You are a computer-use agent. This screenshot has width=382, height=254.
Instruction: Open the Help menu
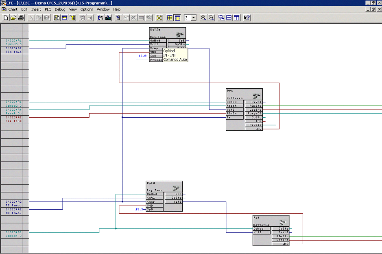[117, 9]
